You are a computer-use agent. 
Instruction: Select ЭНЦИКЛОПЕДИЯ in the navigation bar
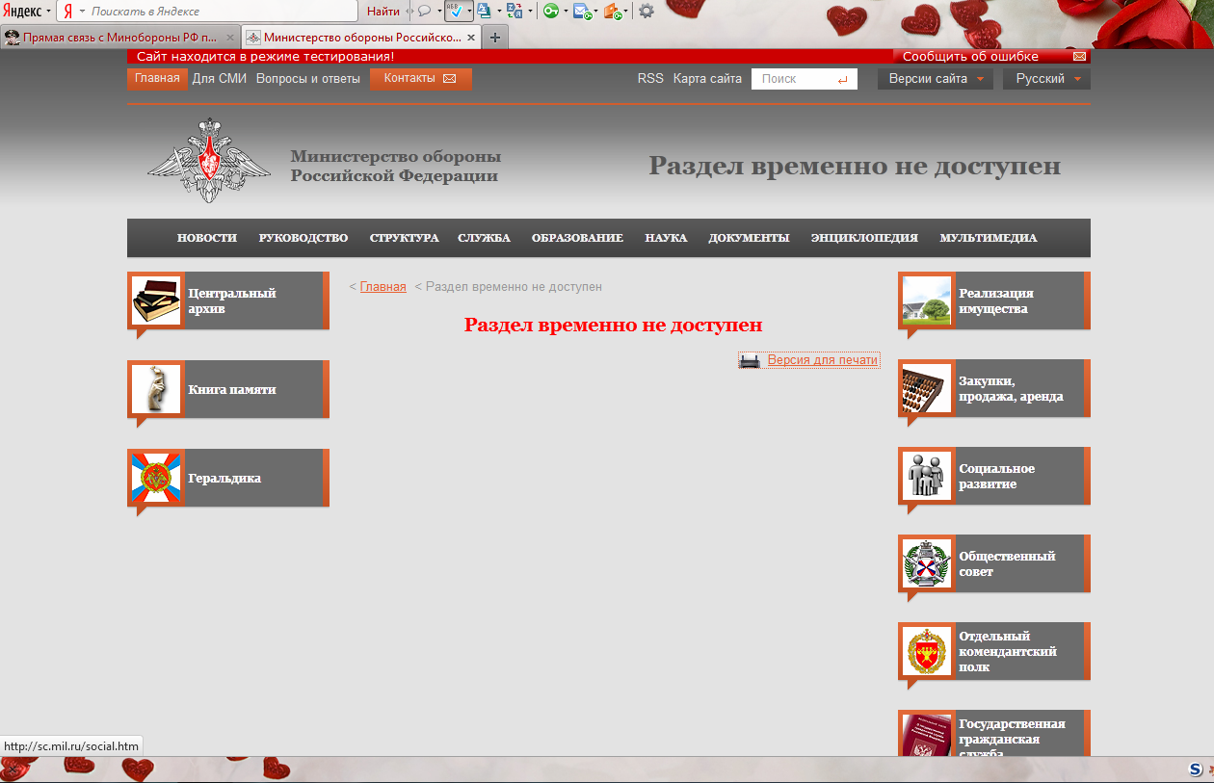click(864, 238)
